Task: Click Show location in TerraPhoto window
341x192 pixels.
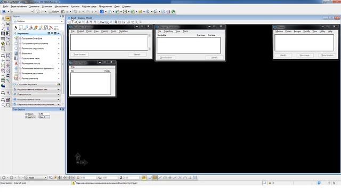Action: tap(327, 55)
